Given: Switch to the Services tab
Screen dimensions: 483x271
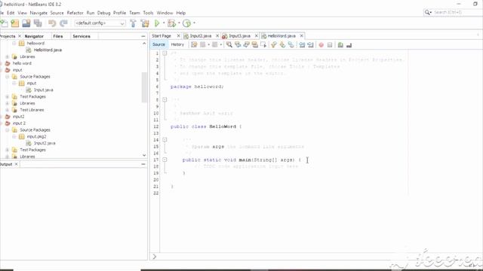Looking at the screenshot, I should click(x=82, y=36).
